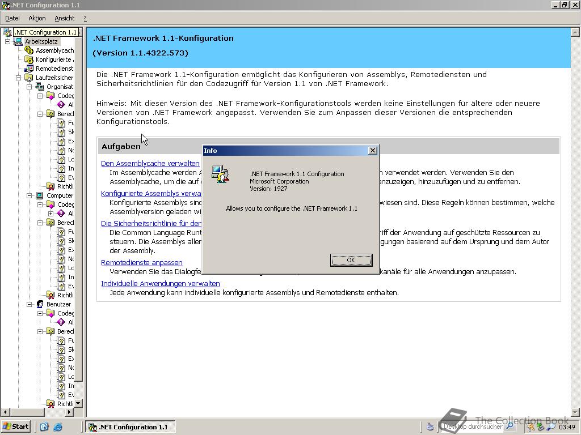
Task: Click the Benutzer user icon in tree
Action: [40, 304]
